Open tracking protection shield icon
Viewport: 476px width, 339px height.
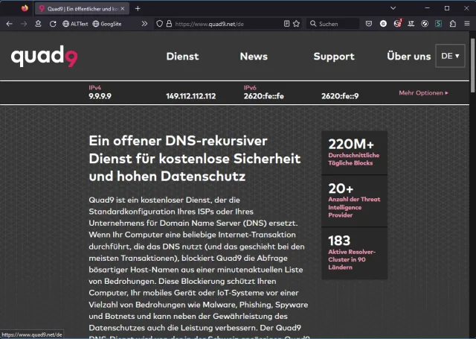pyautogui.click(x=160, y=24)
